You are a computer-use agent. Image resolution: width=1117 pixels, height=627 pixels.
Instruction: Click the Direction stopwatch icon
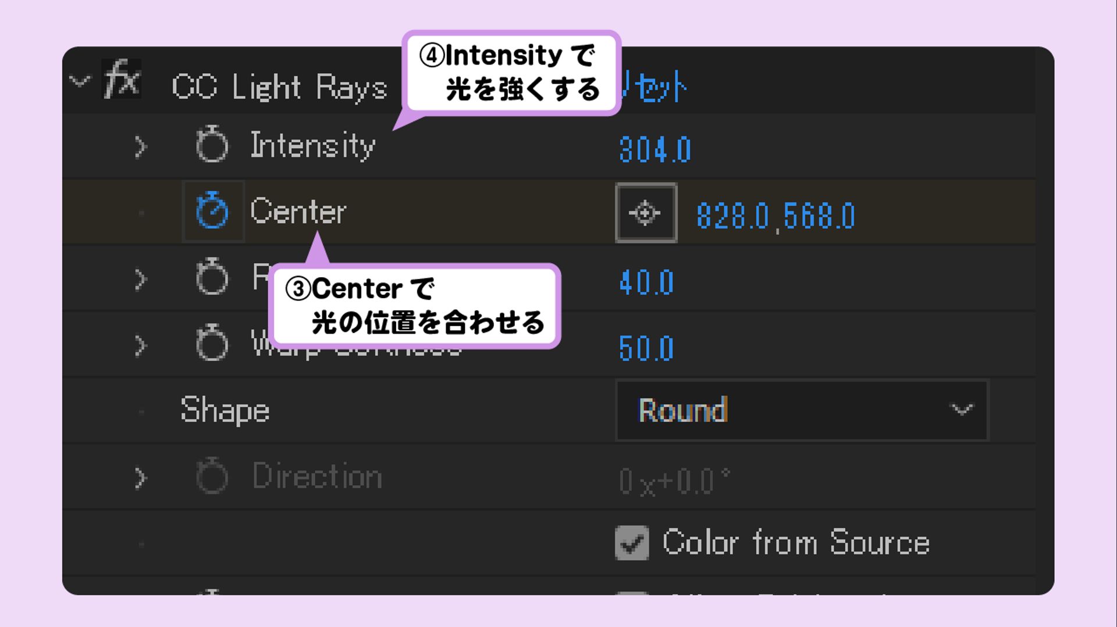[212, 476]
